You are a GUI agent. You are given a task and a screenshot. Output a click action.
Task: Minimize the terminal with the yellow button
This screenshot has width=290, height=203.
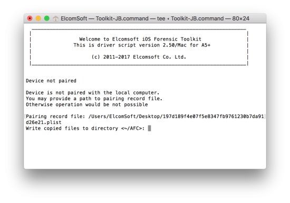click(38, 18)
